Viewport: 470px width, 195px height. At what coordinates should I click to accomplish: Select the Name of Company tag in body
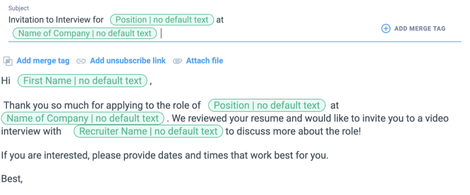click(x=83, y=118)
